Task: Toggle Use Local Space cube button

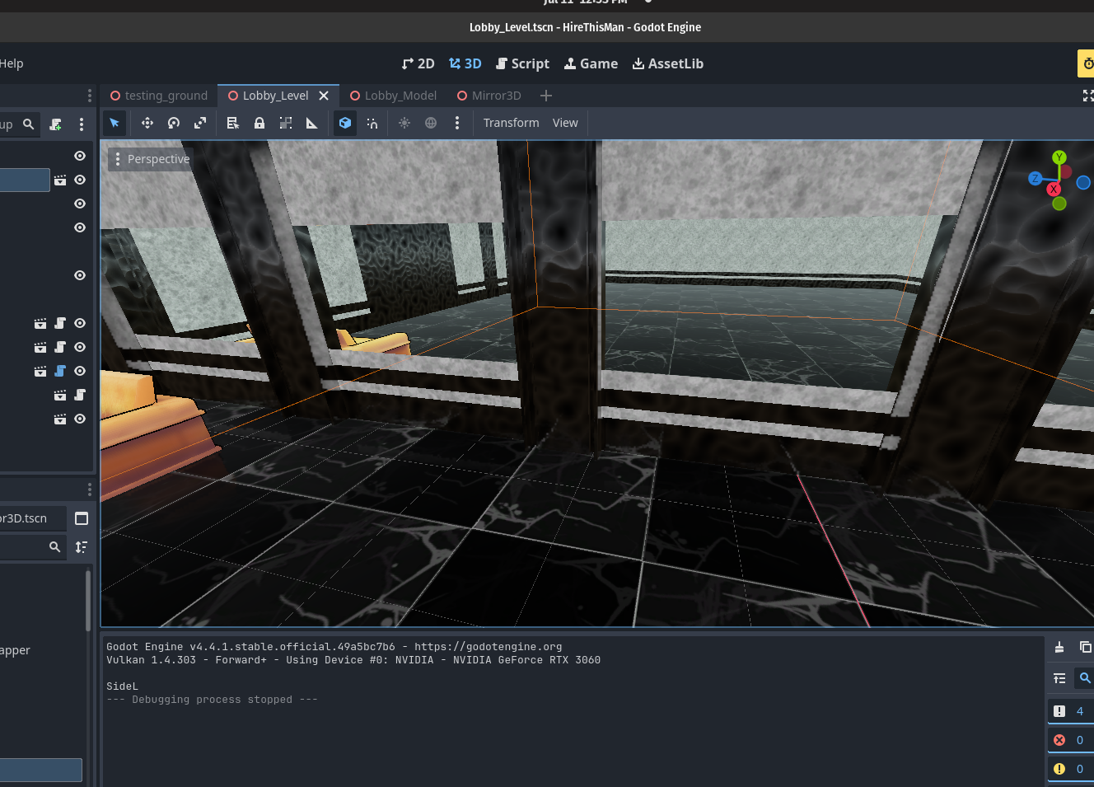Action: click(x=345, y=123)
